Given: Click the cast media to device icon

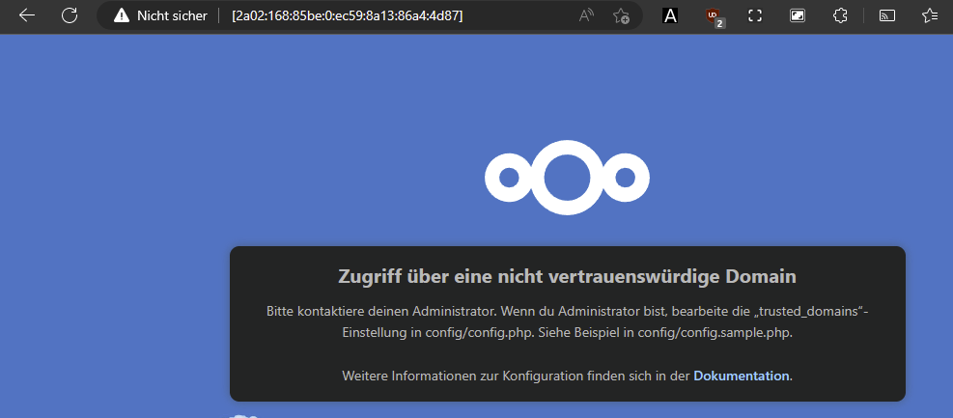Looking at the screenshot, I should 887,15.
